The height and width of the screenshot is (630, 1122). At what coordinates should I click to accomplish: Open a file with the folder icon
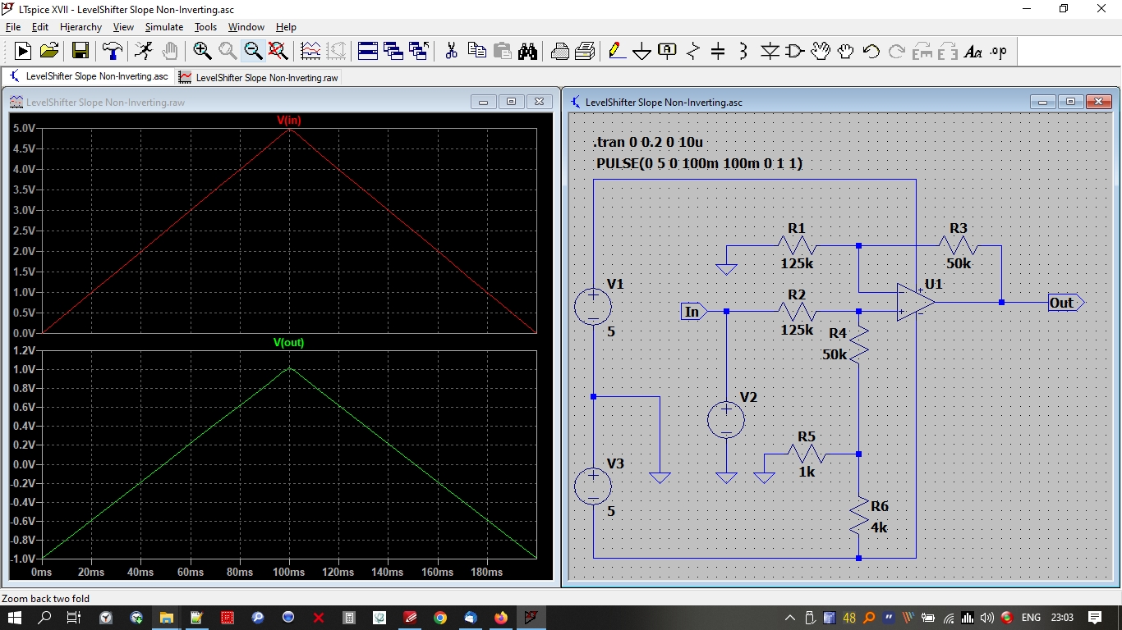click(x=49, y=51)
